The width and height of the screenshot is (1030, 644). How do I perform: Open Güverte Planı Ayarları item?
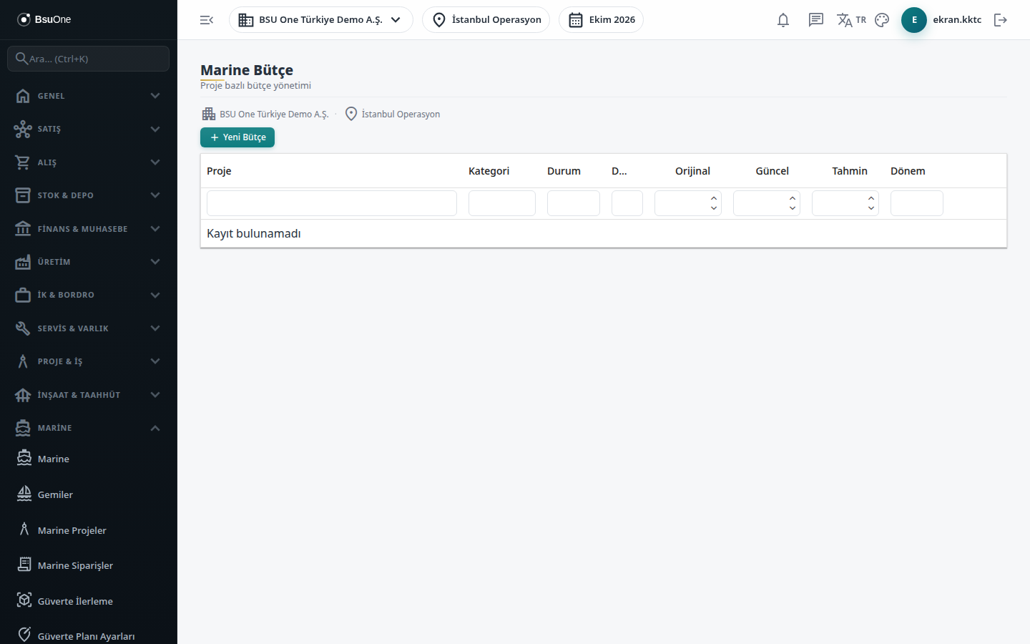pyautogui.click(x=89, y=636)
